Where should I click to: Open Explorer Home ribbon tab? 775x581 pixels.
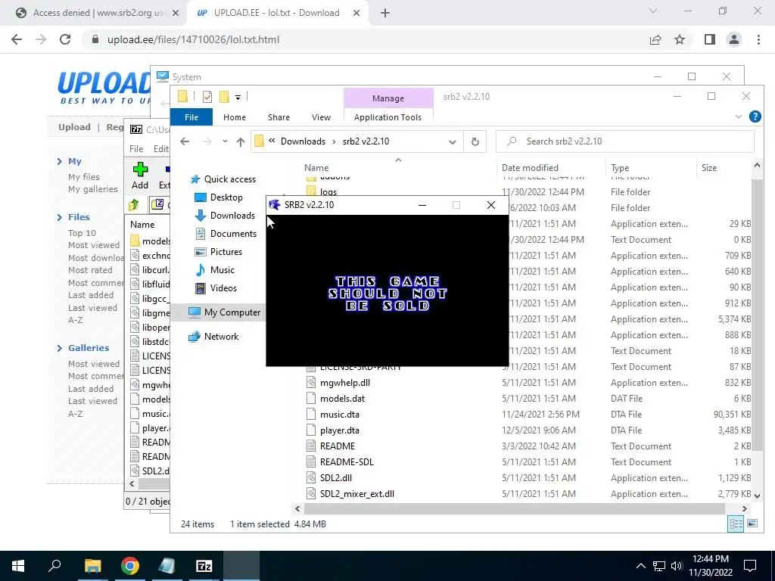pos(235,117)
